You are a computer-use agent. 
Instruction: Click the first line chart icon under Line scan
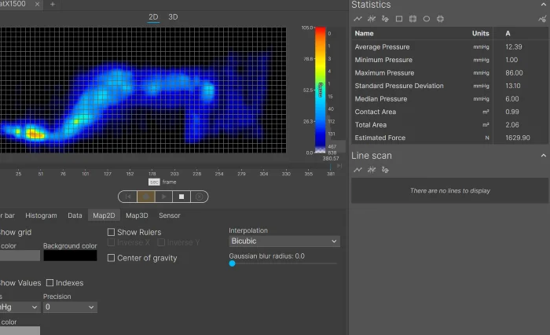[x=358, y=169]
